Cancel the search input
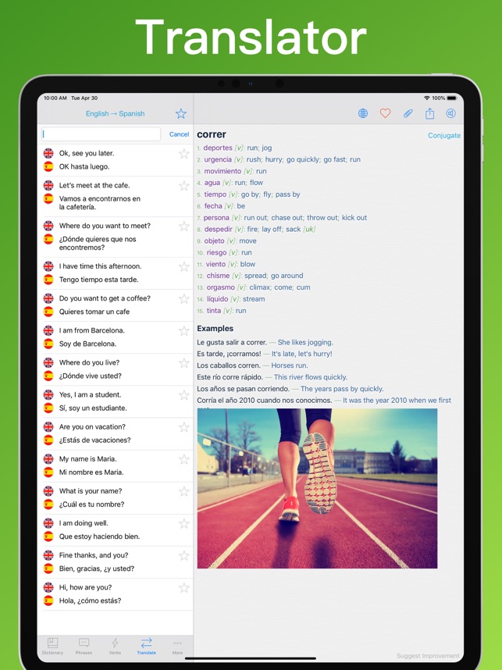 point(179,134)
